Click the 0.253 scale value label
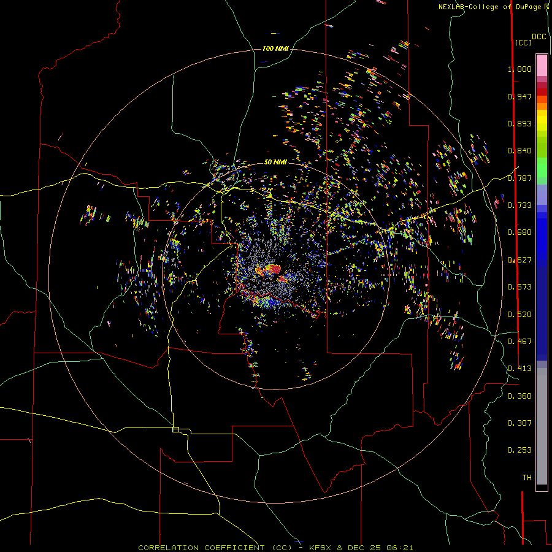This screenshot has height=552, width=552. [519, 450]
